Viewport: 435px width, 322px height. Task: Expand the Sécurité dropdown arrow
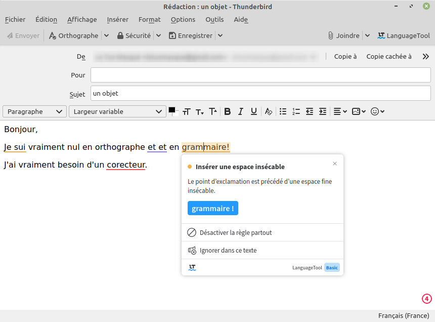(158, 35)
